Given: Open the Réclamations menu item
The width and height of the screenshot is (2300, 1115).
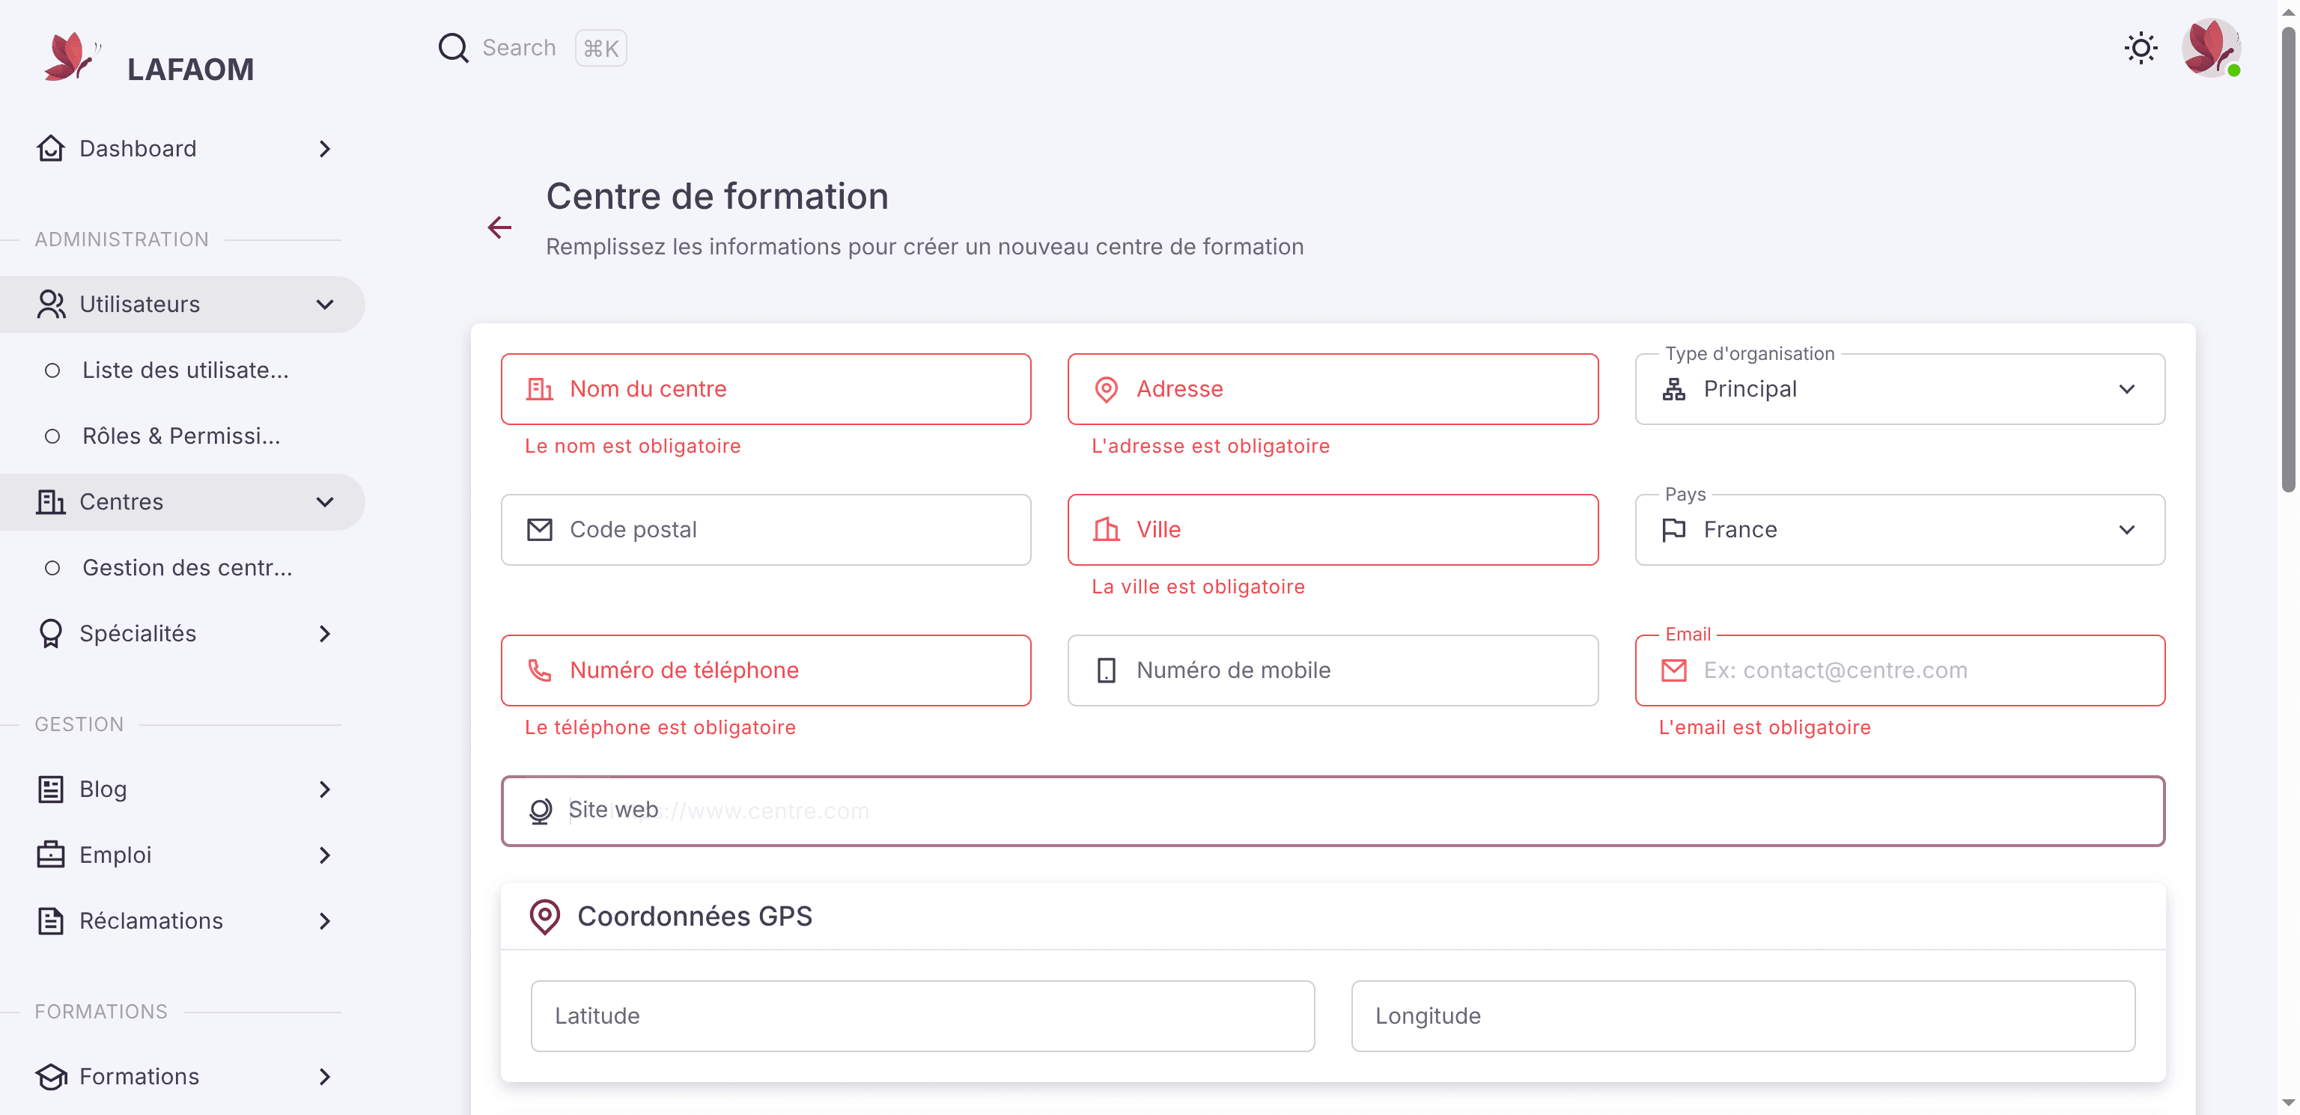Looking at the screenshot, I should (x=183, y=921).
